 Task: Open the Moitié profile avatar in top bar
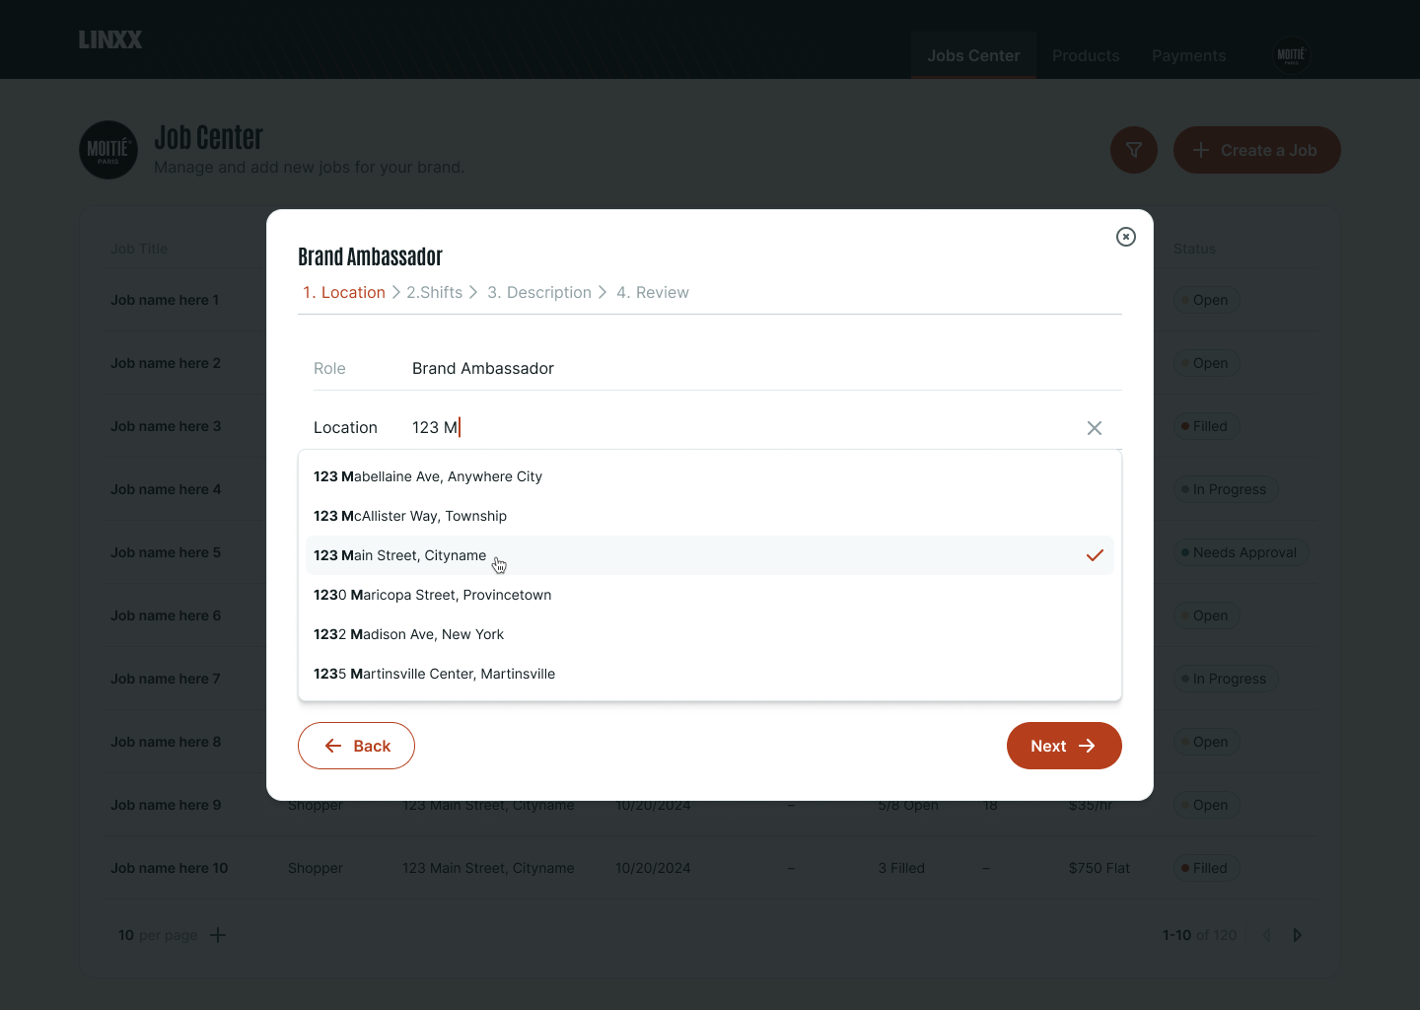1292,55
